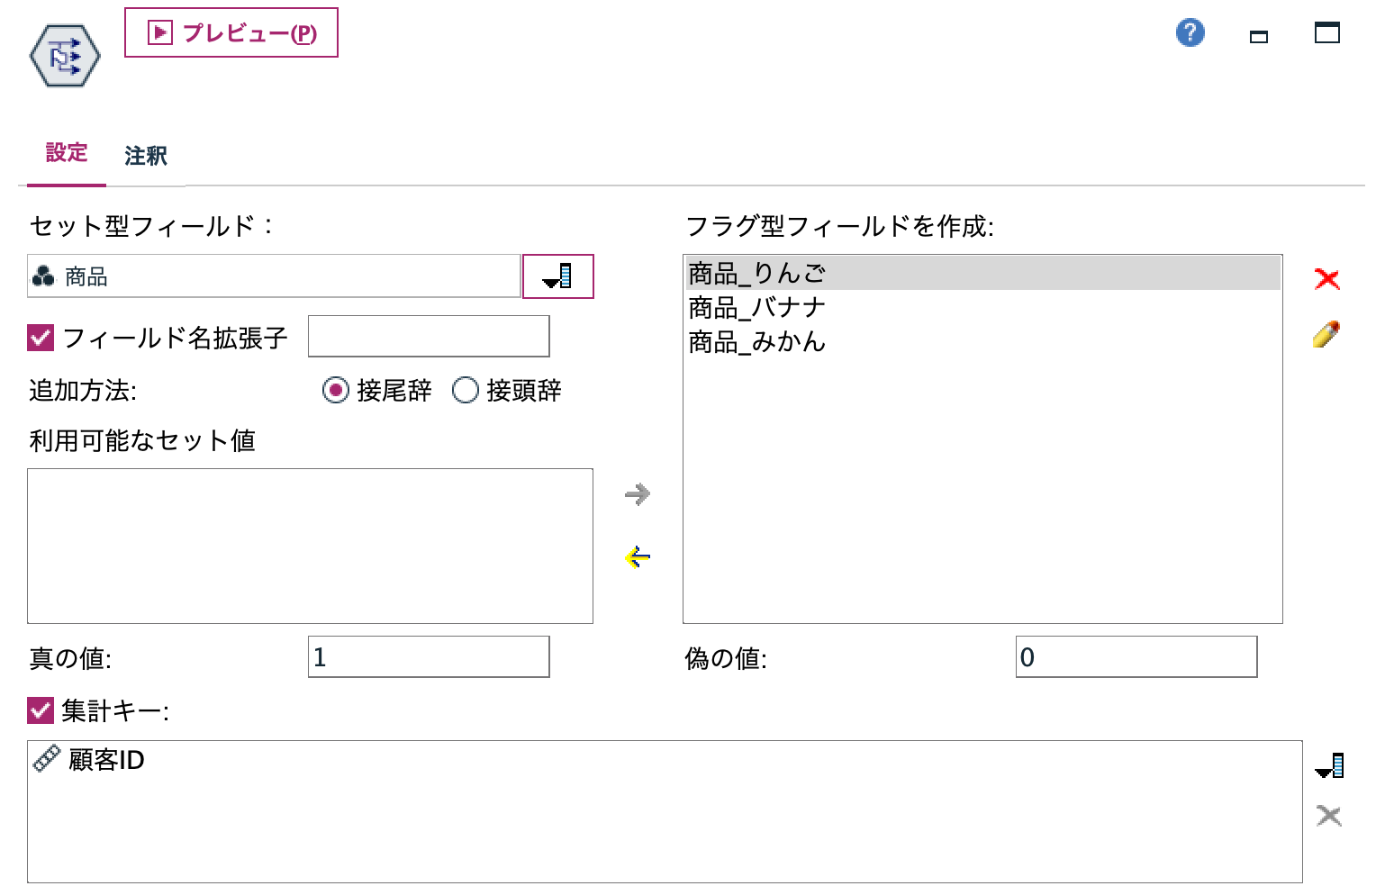Open the セット型フィールド field selector
The height and width of the screenshot is (895, 1385).
coord(557,276)
